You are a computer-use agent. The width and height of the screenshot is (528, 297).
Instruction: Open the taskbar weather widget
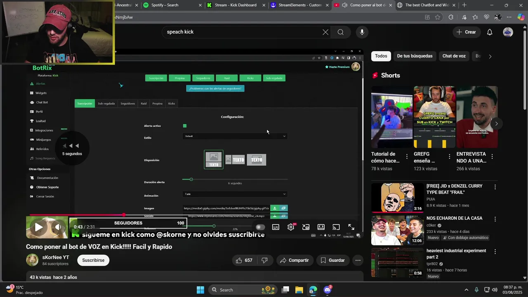tap(24, 290)
